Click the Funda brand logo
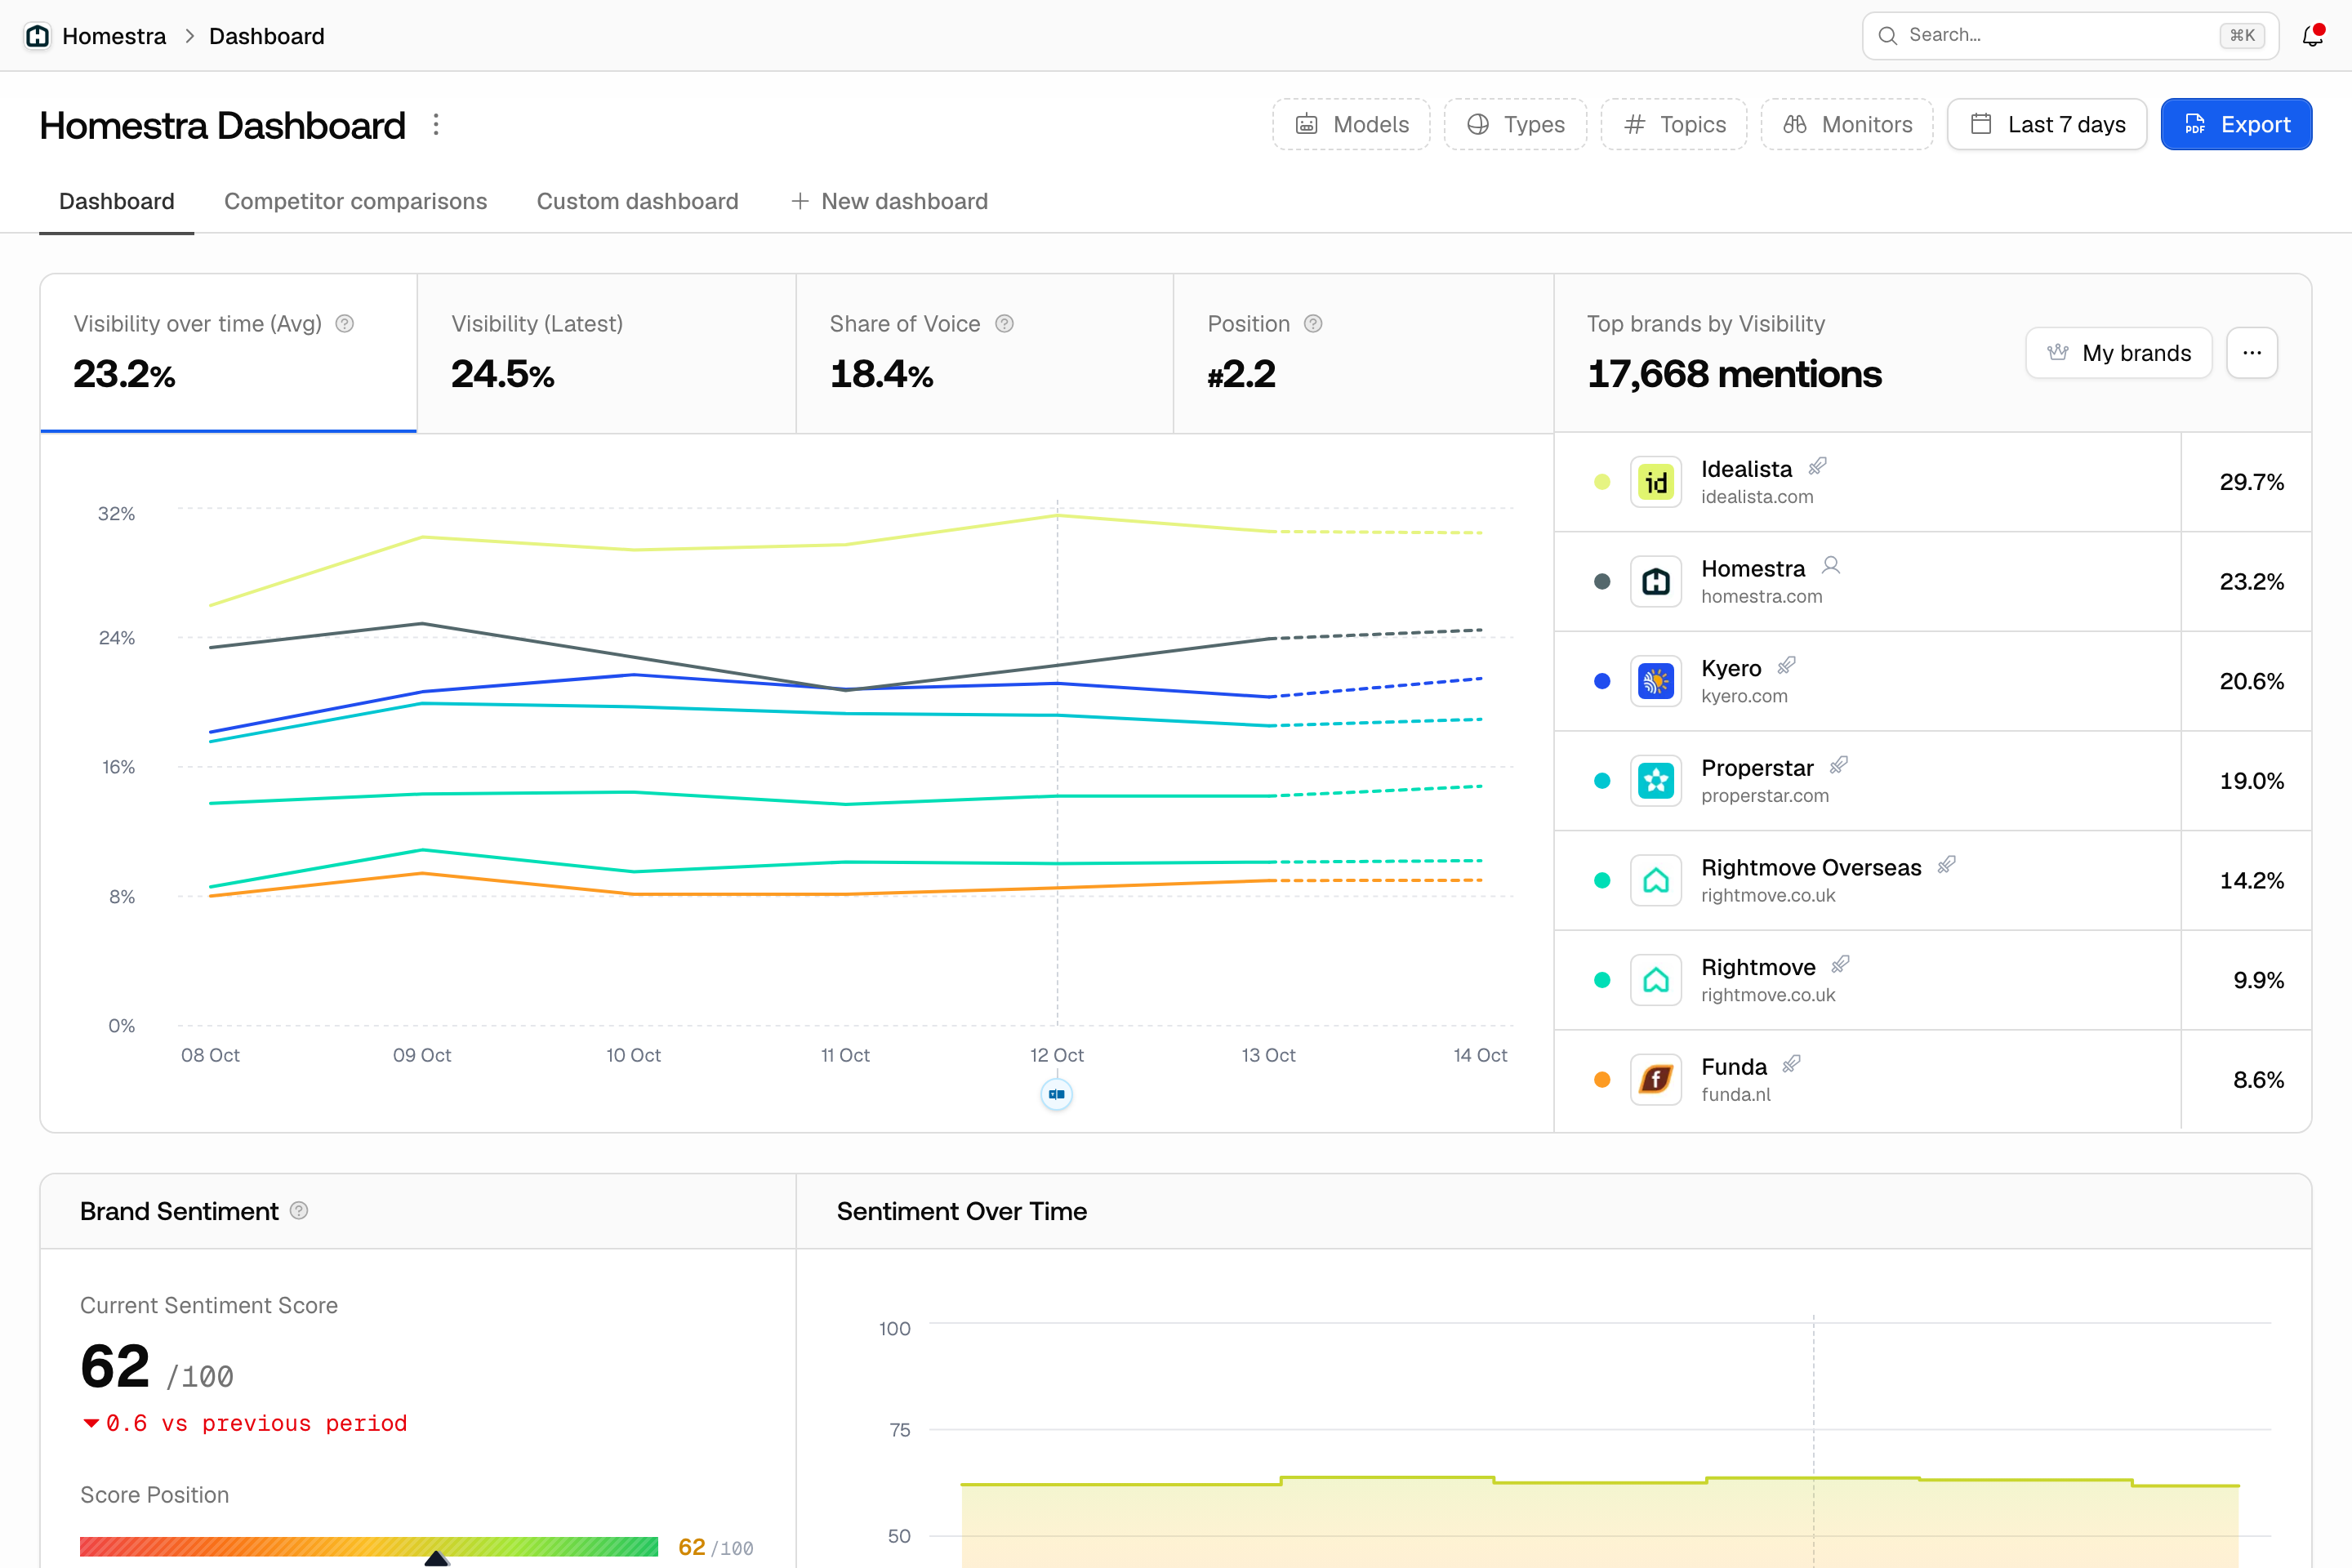Viewport: 2352px width, 1568px height. click(x=1656, y=1080)
